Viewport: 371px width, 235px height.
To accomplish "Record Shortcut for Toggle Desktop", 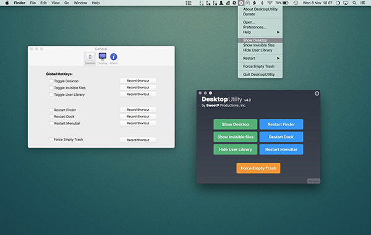I will coord(138,80).
